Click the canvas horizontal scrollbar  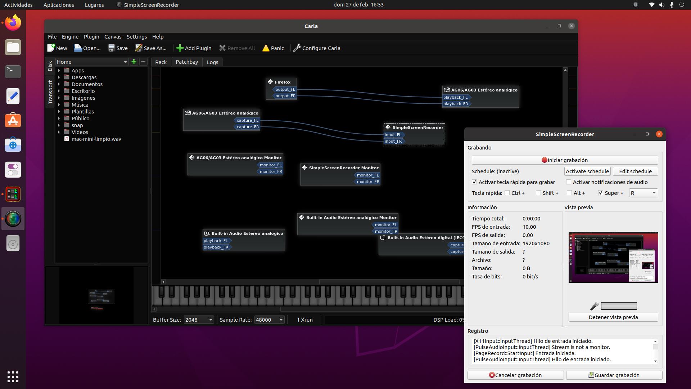(x=389, y=282)
